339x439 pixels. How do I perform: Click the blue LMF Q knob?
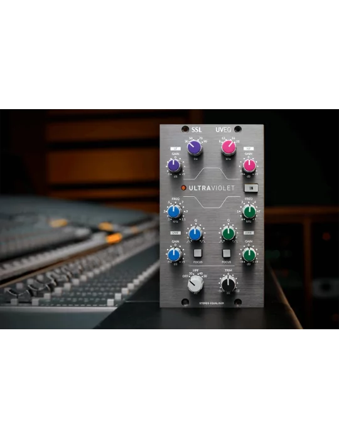[195, 233]
